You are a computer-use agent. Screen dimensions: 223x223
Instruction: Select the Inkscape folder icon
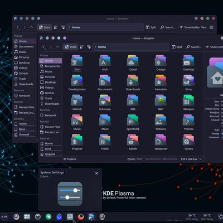click(x=105, y=100)
